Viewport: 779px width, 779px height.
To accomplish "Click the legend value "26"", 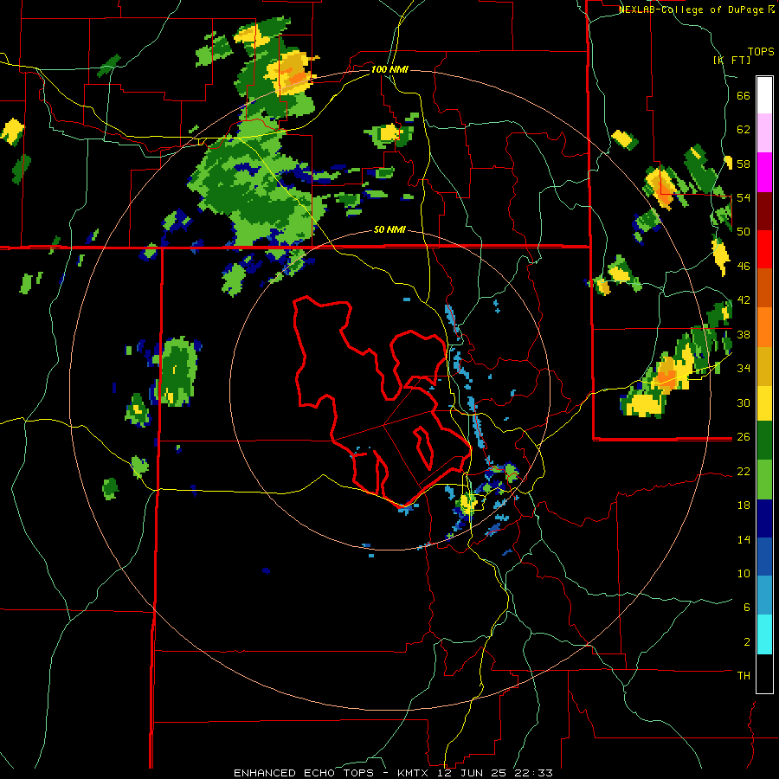I will tap(744, 437).
